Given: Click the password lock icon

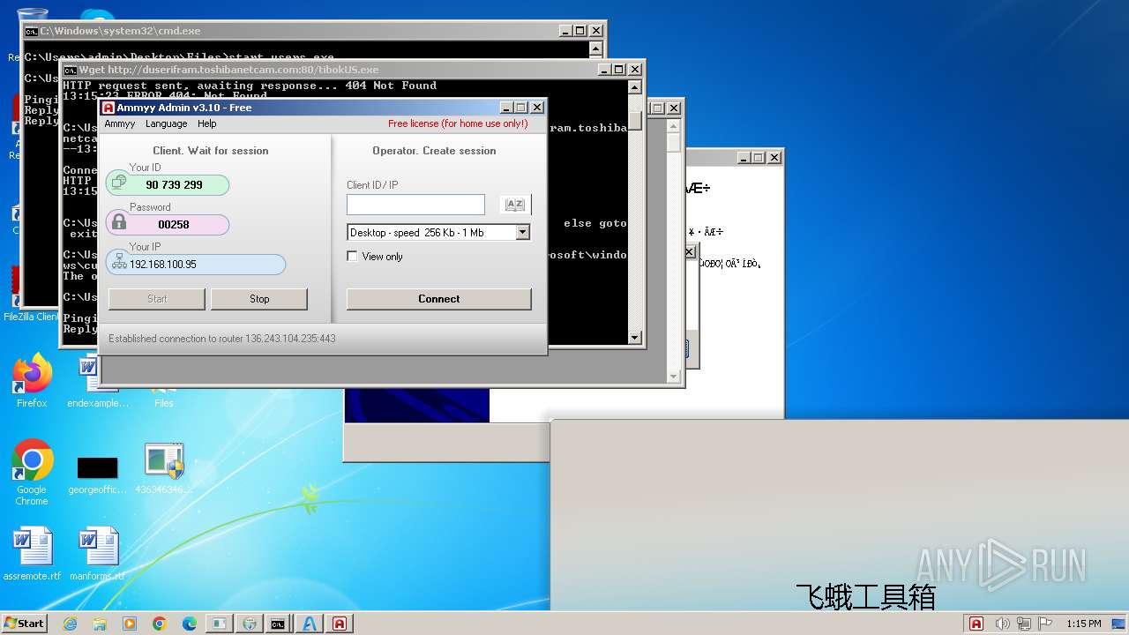Looking at the screenshot, I should tap(119, 223).
